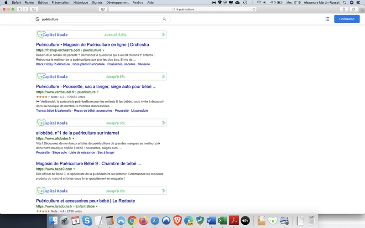Launch Firefox from the dock
The height and width of the screenshot is (228, 365).
pyautogui.click(x=143, y=220)
